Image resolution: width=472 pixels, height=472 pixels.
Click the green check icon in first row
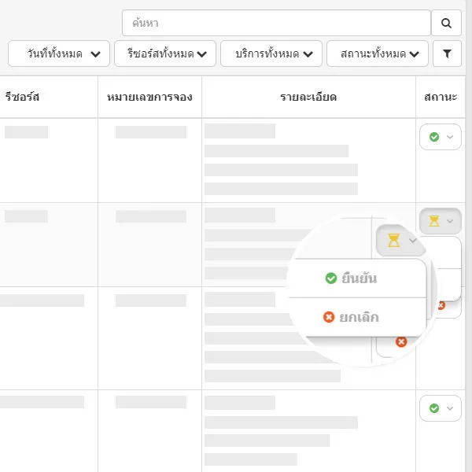[x=433, y=137]
